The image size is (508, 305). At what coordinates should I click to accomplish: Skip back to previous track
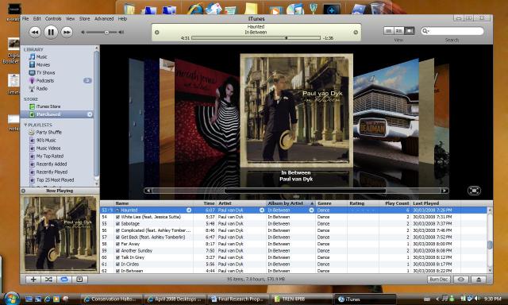[35, 32]
